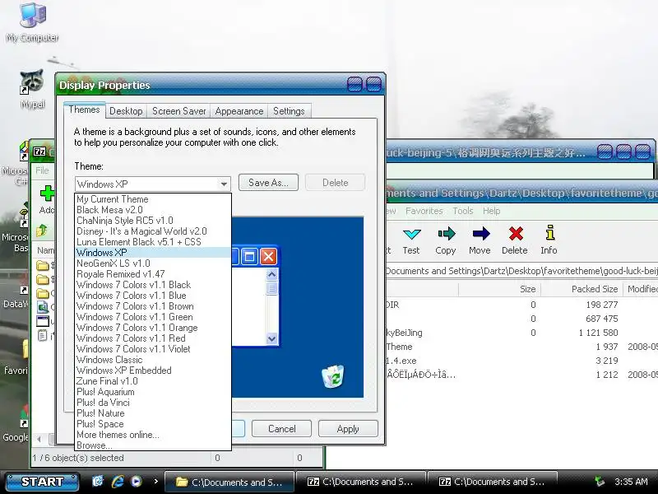The height and width of the screenshot is (494, 658).
Task: Click the Packed Size column header
Action: point(582,289)
